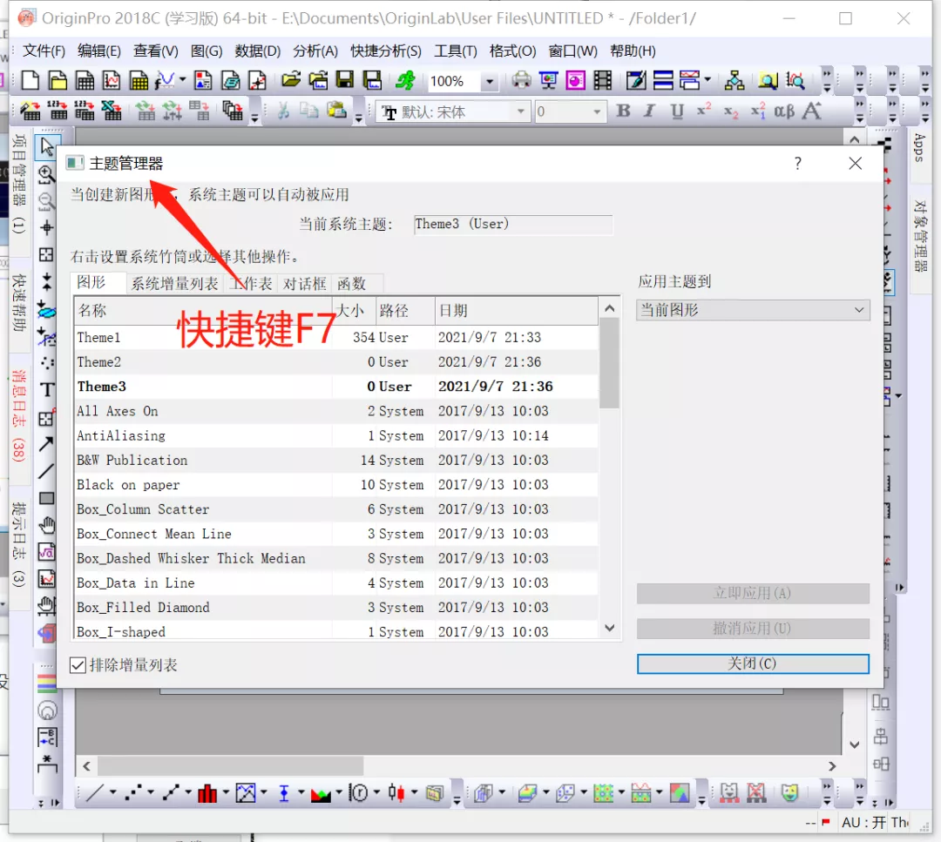Switch to the 系统增量列表 tab
Image resolution: width=941 pixels, height=842 pixels.
point(174,284)
